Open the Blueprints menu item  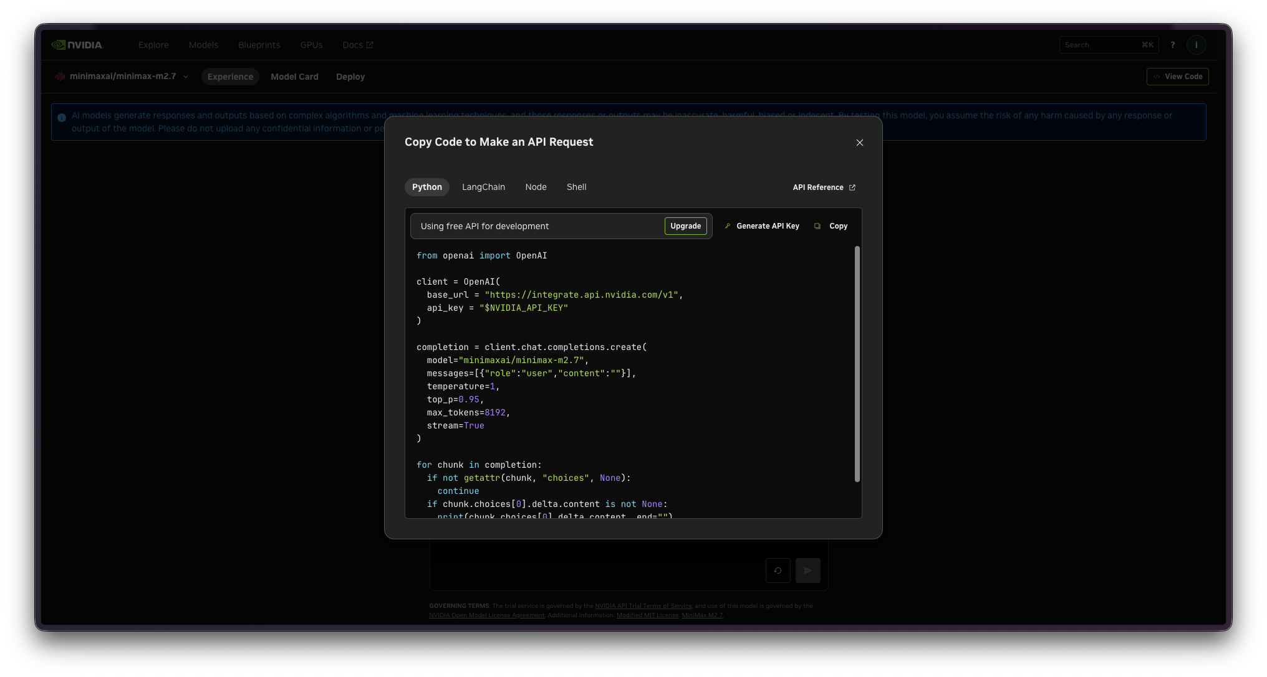(x=259, y=45)
